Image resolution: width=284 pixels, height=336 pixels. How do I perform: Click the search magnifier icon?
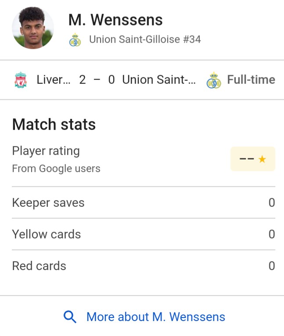70,317
